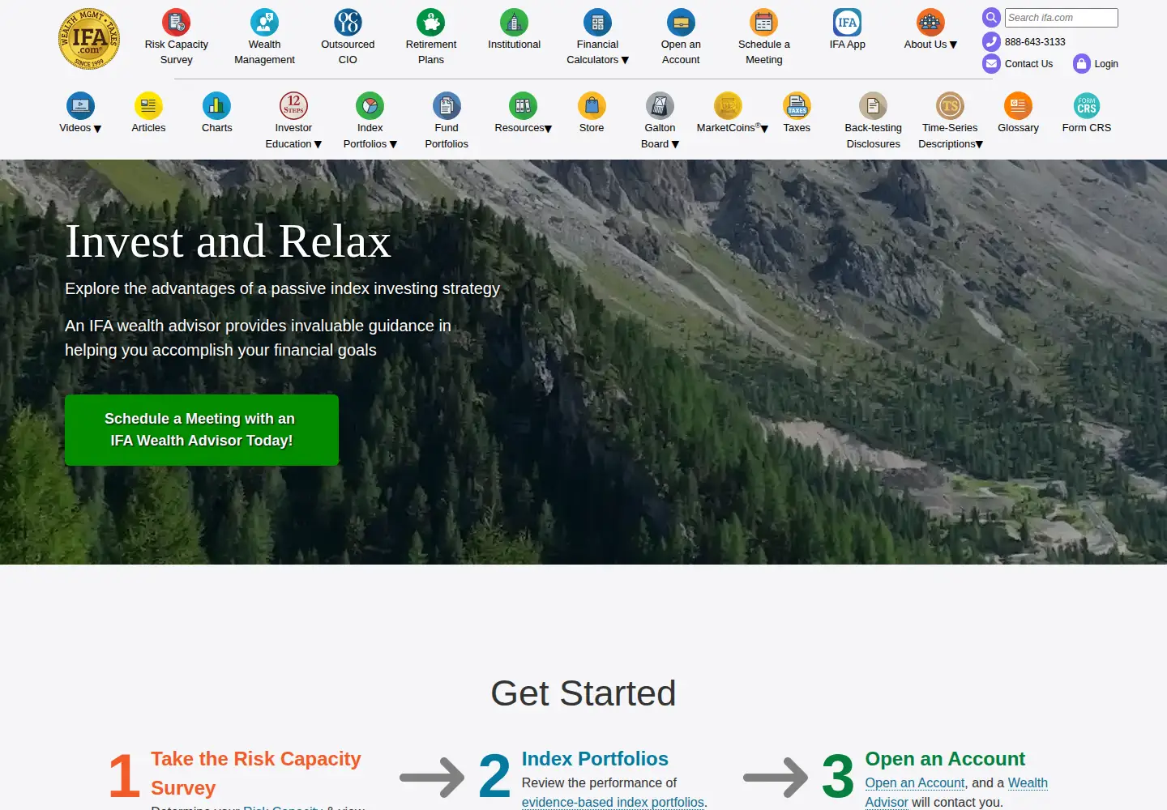Click the purple search magnifier icon

coord(991,17)
